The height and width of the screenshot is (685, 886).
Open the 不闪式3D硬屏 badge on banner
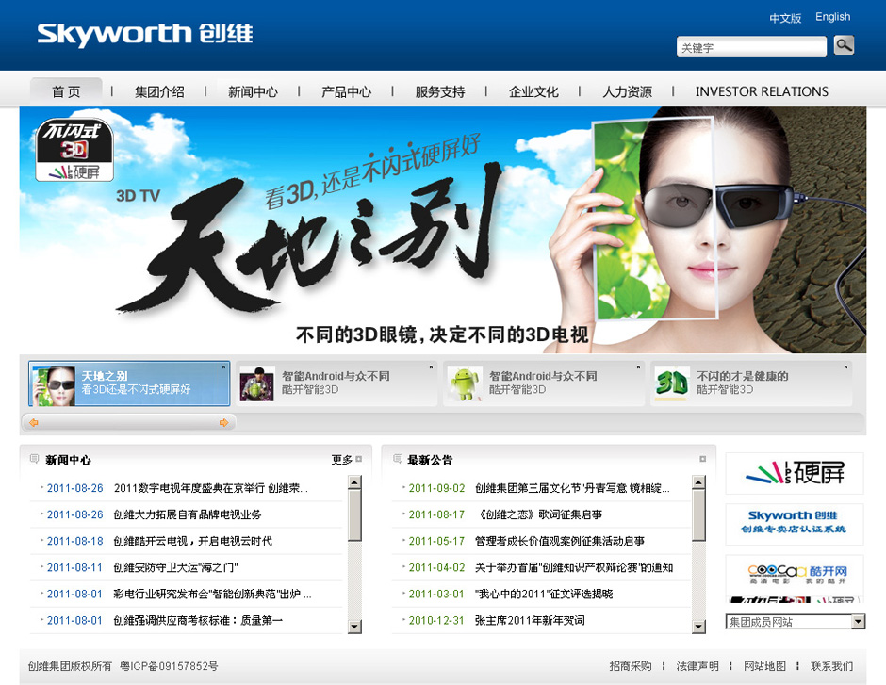pos(74,150)
